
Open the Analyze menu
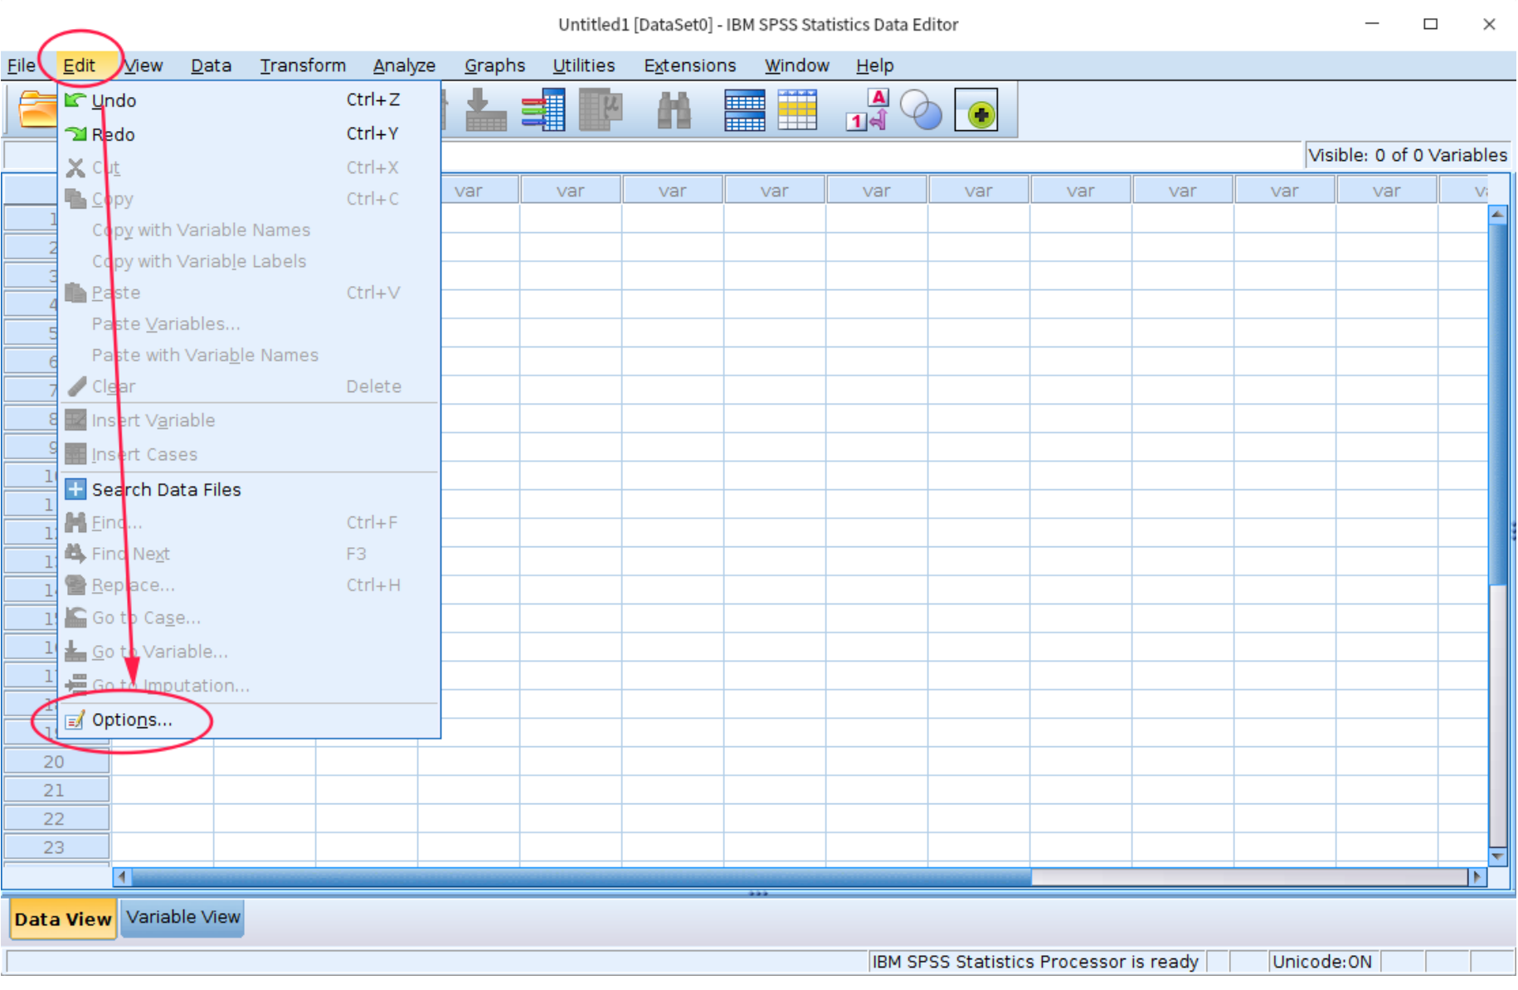pyautogui.click(x=404, y=66)
